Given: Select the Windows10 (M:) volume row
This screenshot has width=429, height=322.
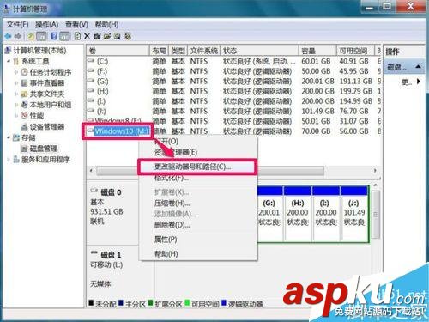Looking at the screenshot, I should [234, 131].
